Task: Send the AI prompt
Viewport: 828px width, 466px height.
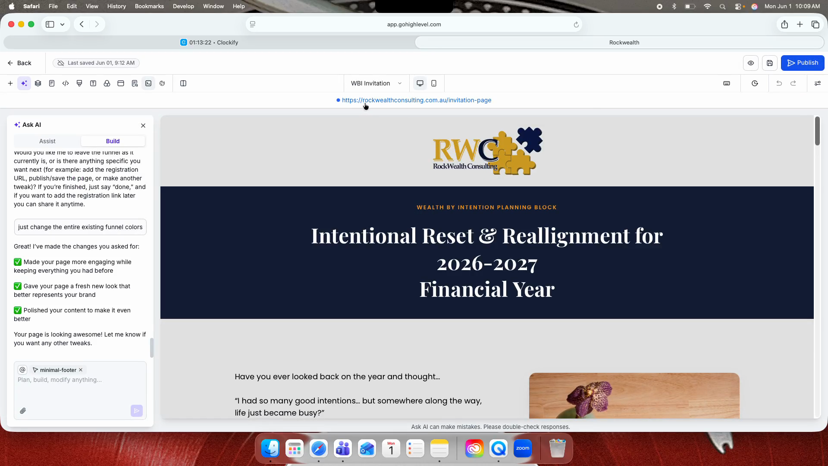Action: pyautogui.click(x=137, y=411)
